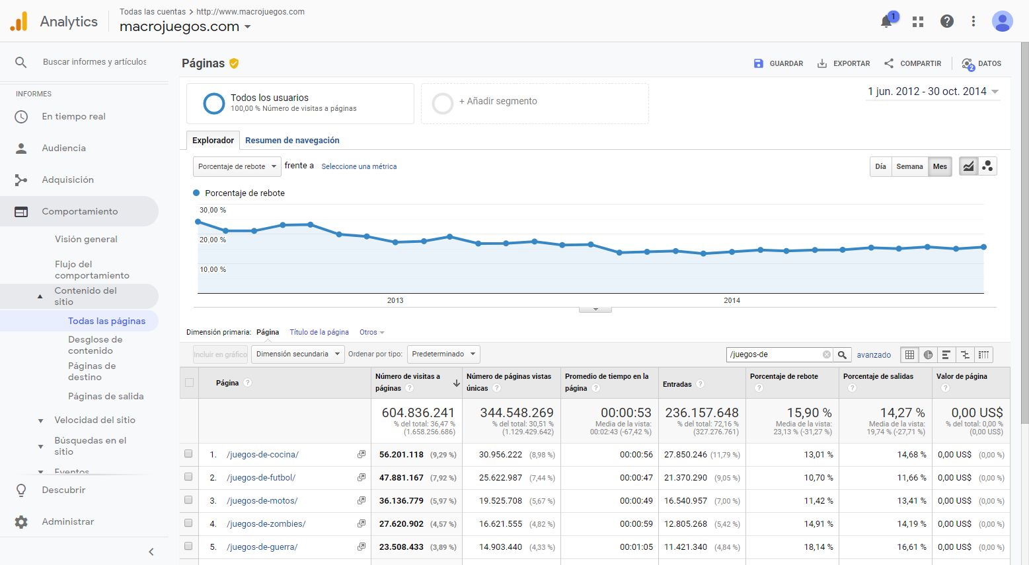This screenshot has width=1029, height=565.
Task: Switch to the motion chart visualization
Action: click(987, 166)
